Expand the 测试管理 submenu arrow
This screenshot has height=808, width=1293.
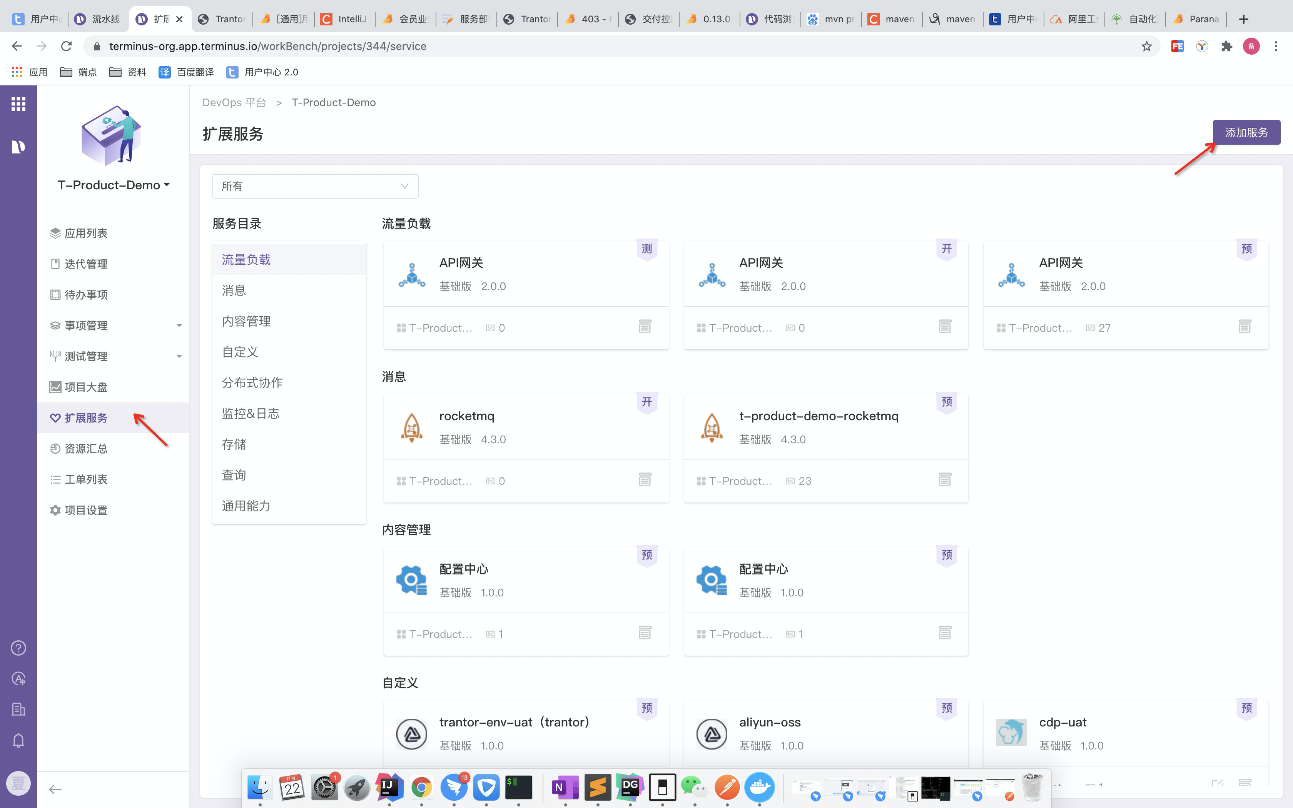click(x=179, y=356)
